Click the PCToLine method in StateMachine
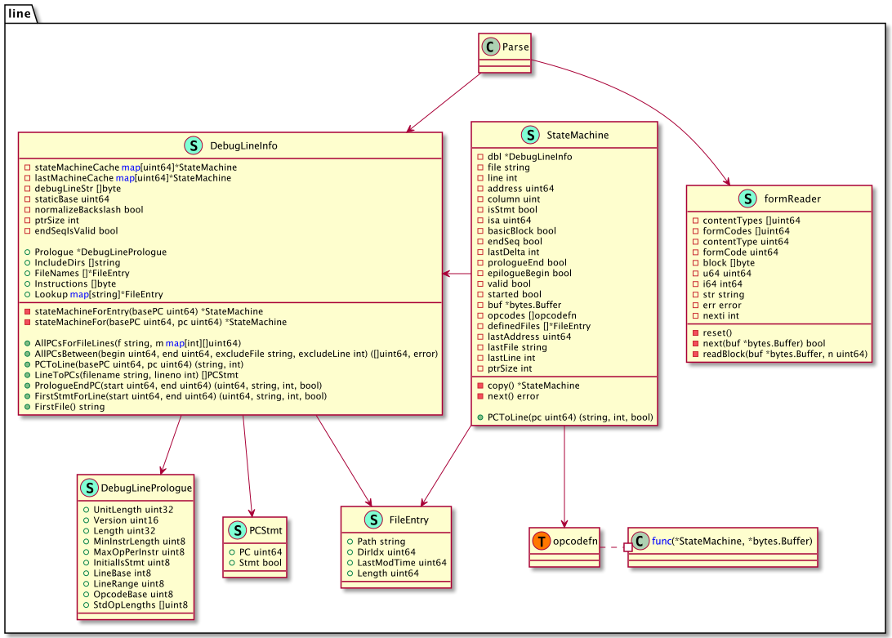The height and width of the screenshot is (638, 892). [x=569, y=417]
